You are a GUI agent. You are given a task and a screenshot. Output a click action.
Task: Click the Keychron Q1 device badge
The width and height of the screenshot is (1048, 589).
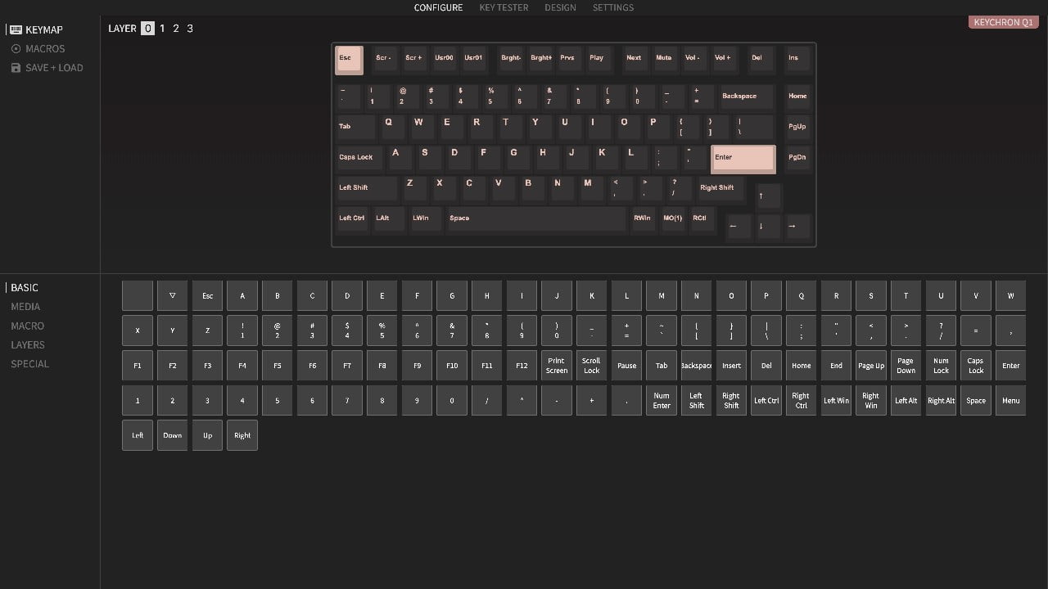point(1003,22)
